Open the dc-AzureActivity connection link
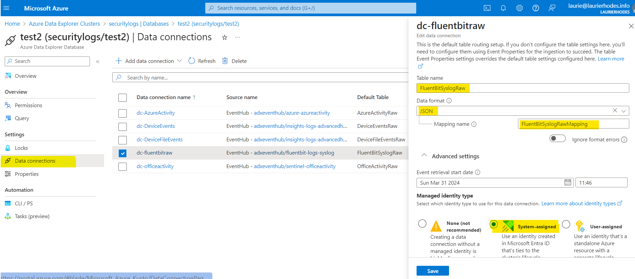The width and height of the screenshot is (635, 279). pyautogui.click(x=156, y=113)
